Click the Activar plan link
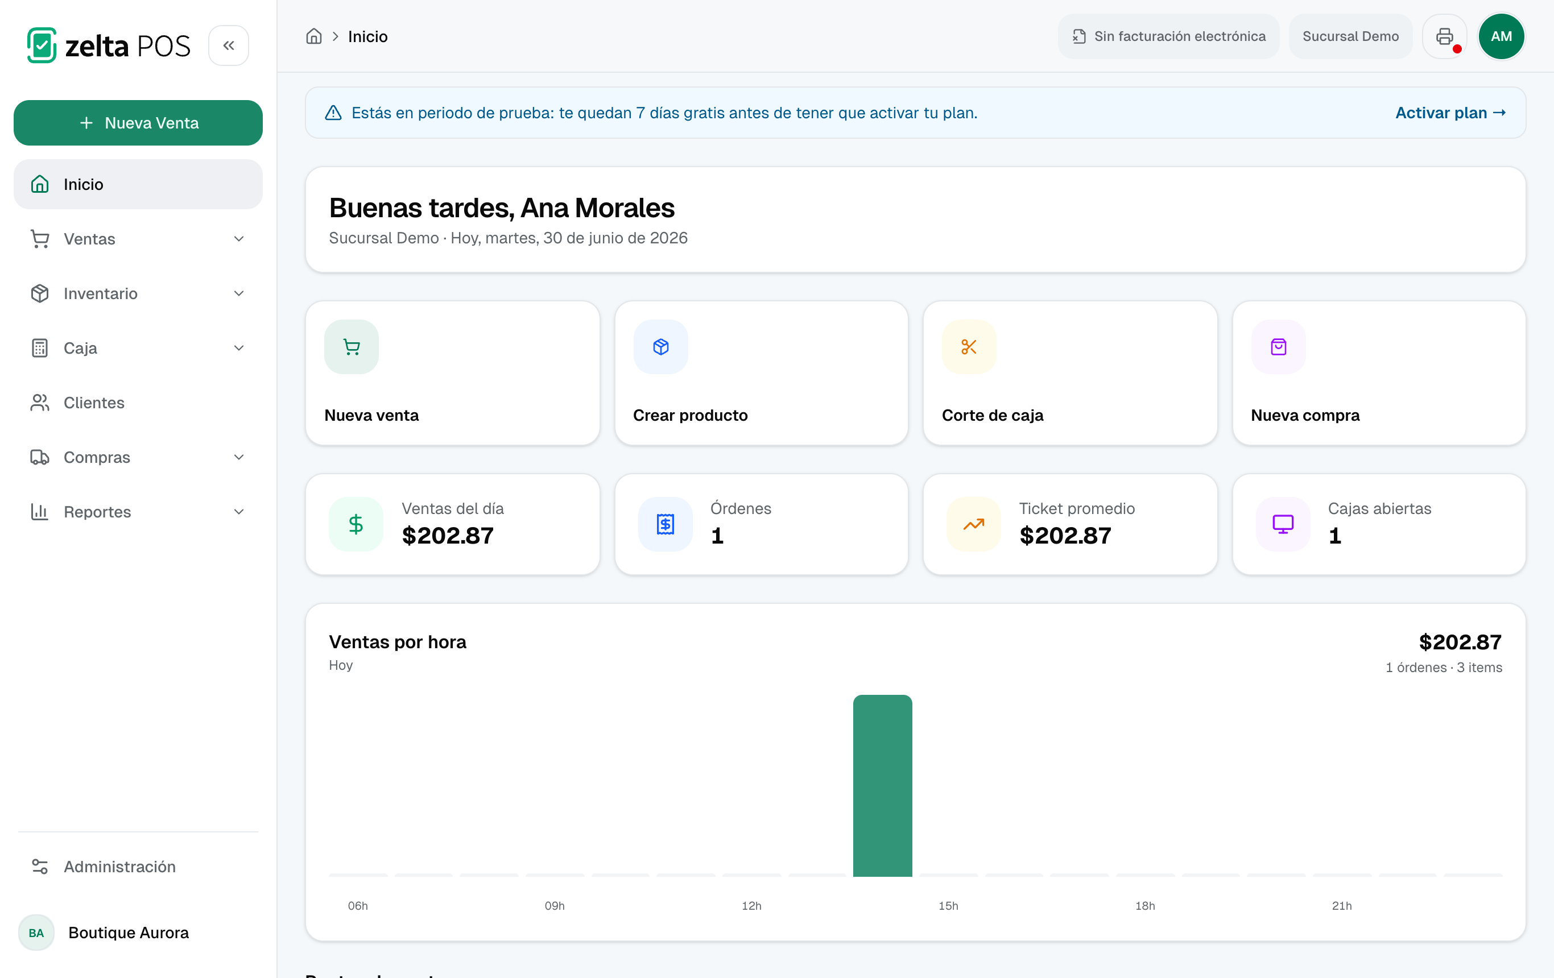Screen dimensions: 1554x978 point(1450,113)
